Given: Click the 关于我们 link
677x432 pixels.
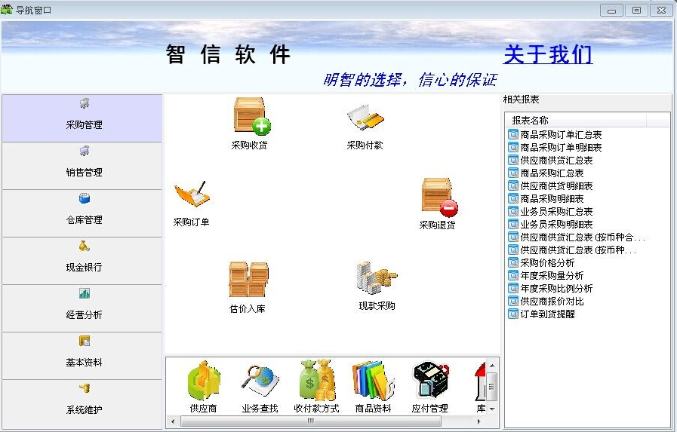Looking at the screenshot, I should coord(548,55).
